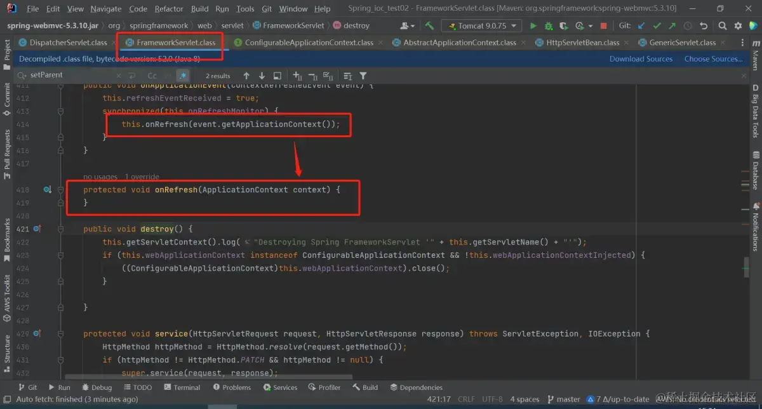Git commit green checkmark icon
Viewport: 762px width, 409px height.
tap(657, 26)
